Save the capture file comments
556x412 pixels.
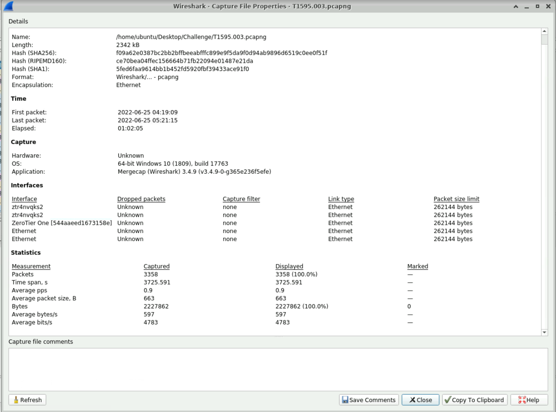coord(369,400)
